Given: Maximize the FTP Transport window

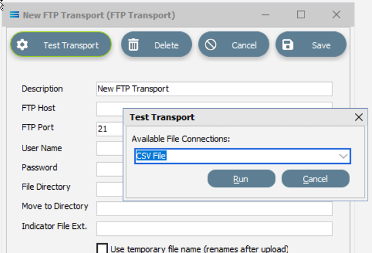Looking at the screenshot, I should [x=301, y=15].
